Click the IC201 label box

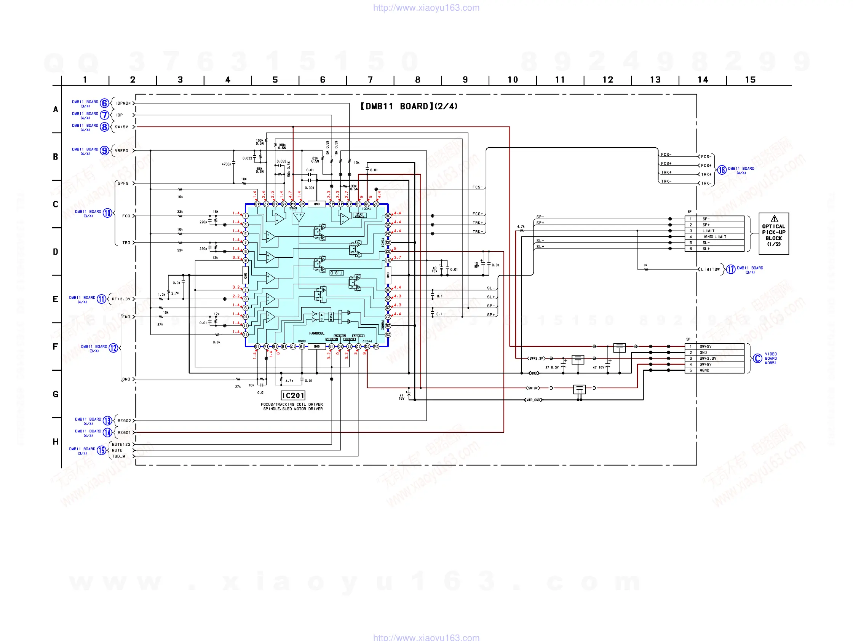293,395
